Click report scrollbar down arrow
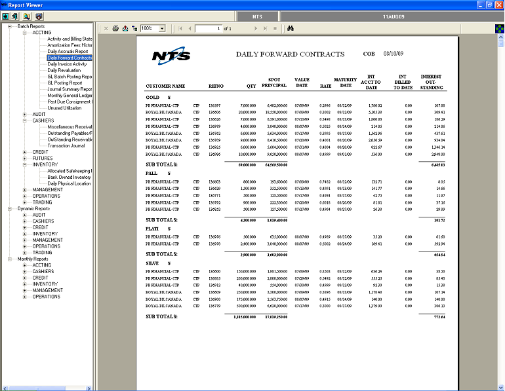 (501, 388)
